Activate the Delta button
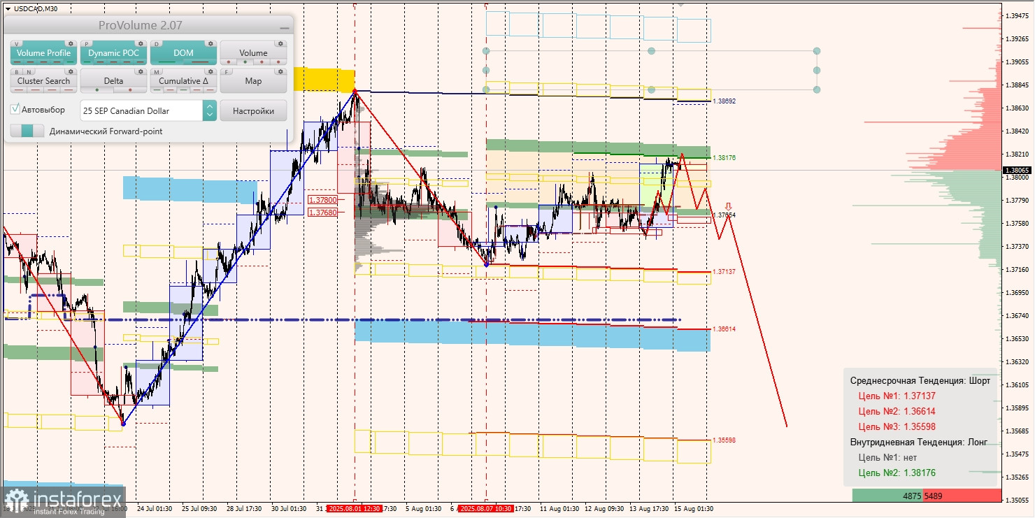The image size is (1035, 518). tap(113, 80)
